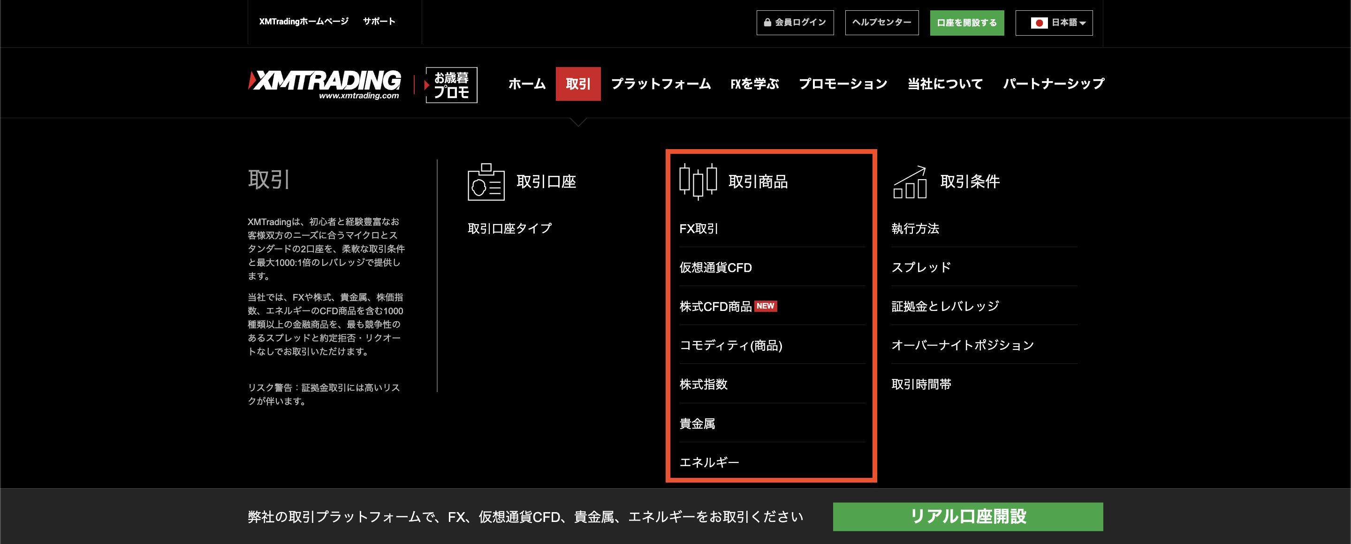Click the 取引条件 section heading
The height and width of the screenshot is (544, 1351).
pos(970,182)
